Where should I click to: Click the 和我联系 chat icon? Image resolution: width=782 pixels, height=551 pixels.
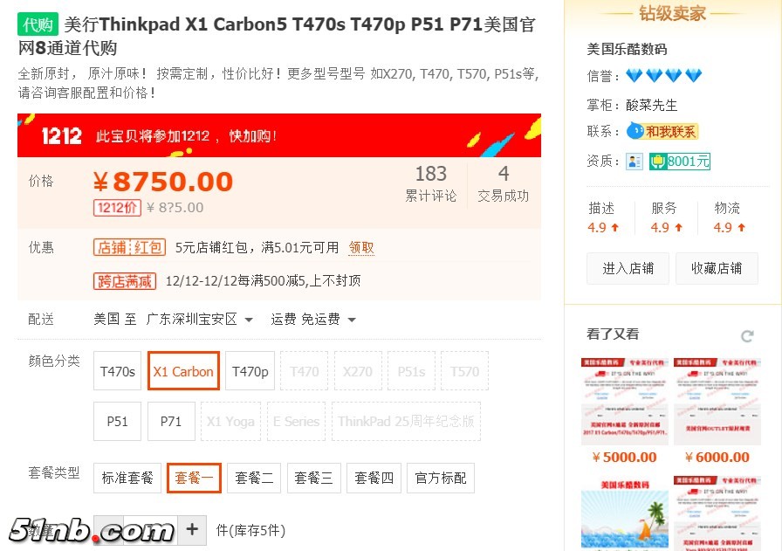[x=662, y=131]
